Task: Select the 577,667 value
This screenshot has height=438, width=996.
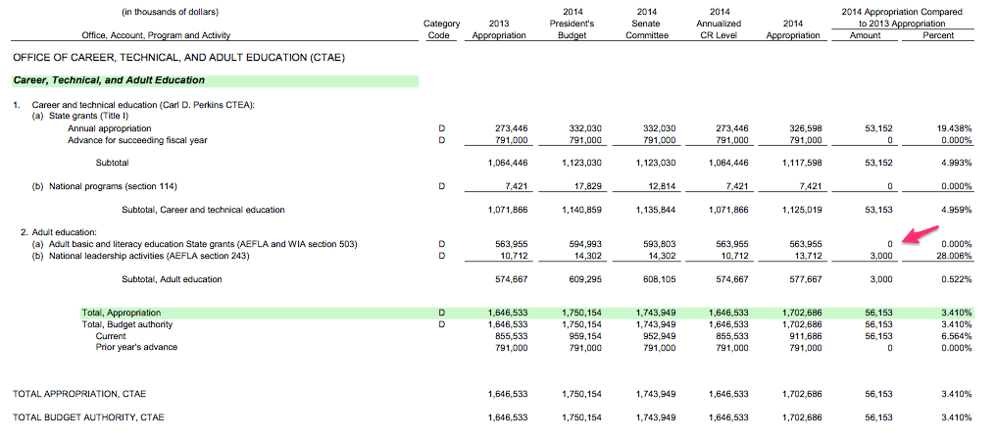Action: click(806, 278)
